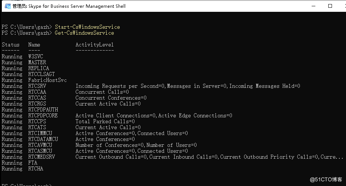The image size is (346, 186).
Task: Select the RTCCAS service name
Action: pyautogui.click(x=37, y=98)
